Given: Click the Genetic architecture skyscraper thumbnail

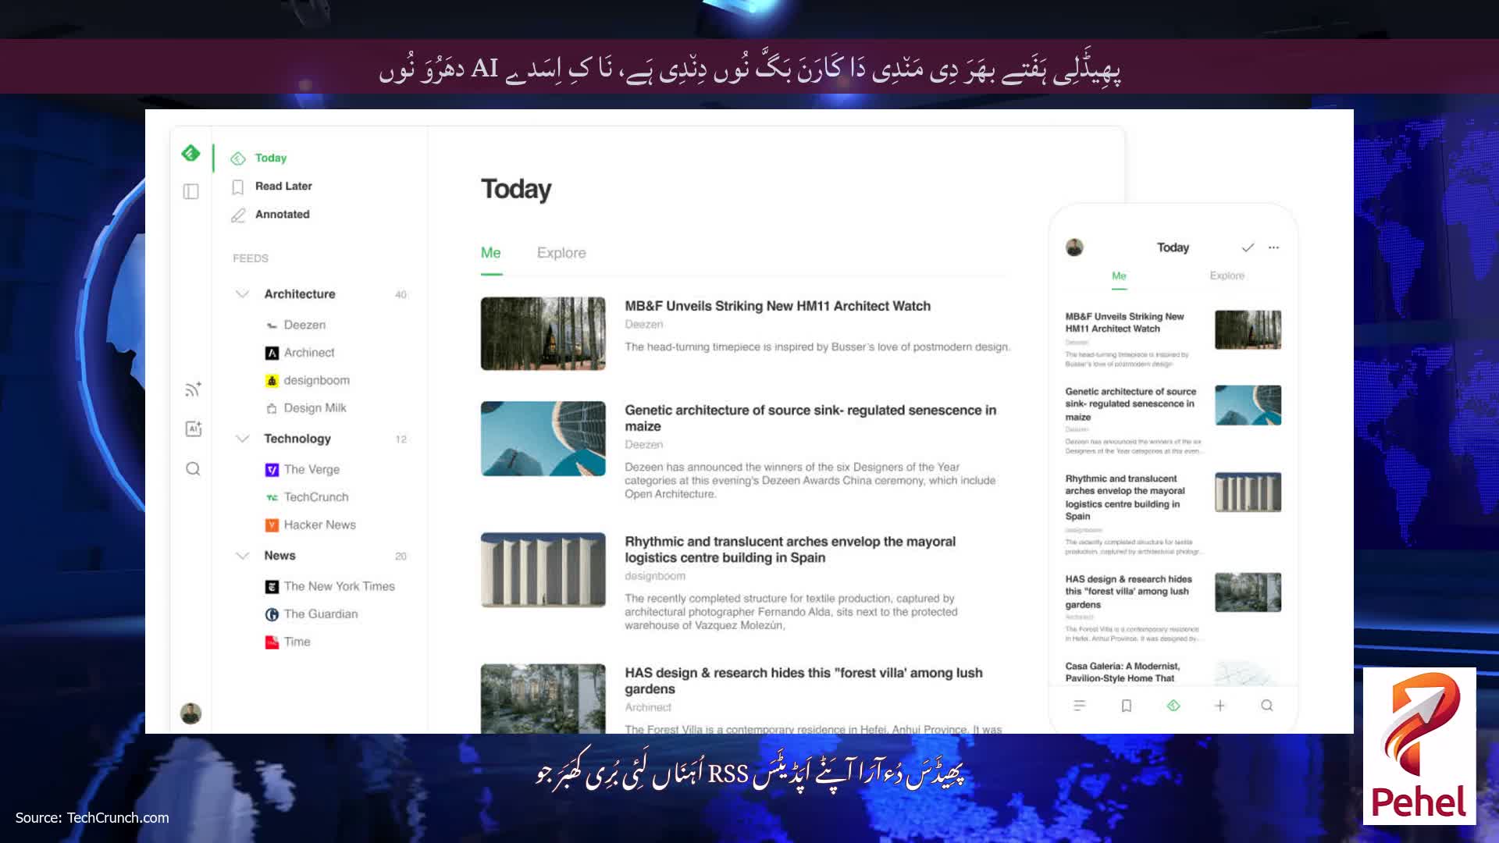Looking at the screenshot, I should [543, 439].
